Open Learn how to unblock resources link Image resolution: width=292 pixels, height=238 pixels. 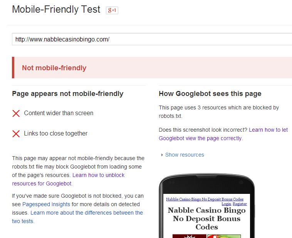98,175
